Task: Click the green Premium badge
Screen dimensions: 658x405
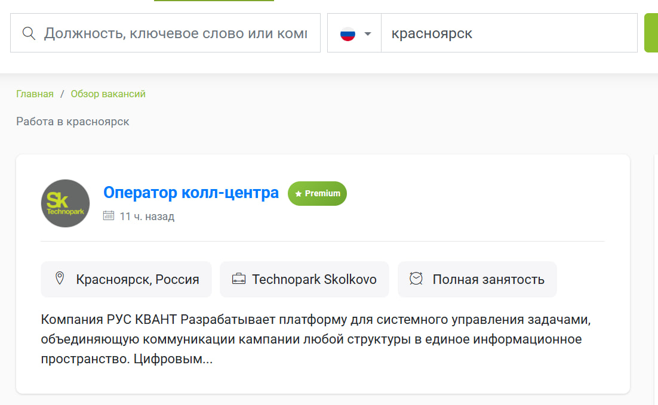Action: [317, 193]
